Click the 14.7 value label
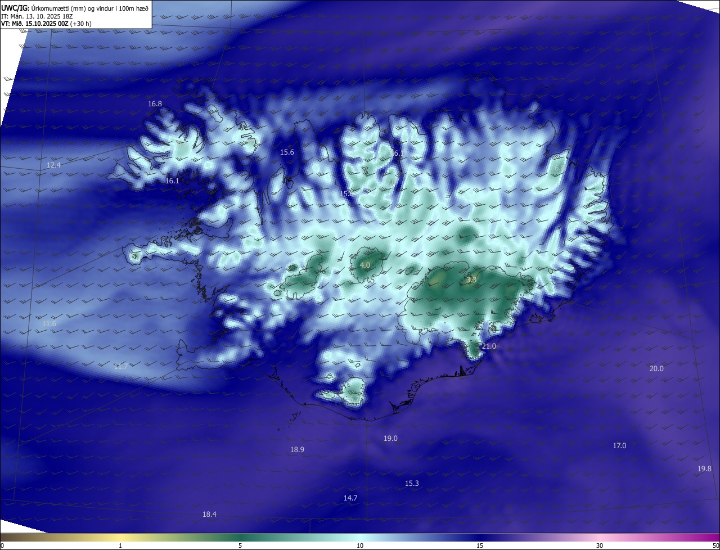 click(x=350, y=498)
